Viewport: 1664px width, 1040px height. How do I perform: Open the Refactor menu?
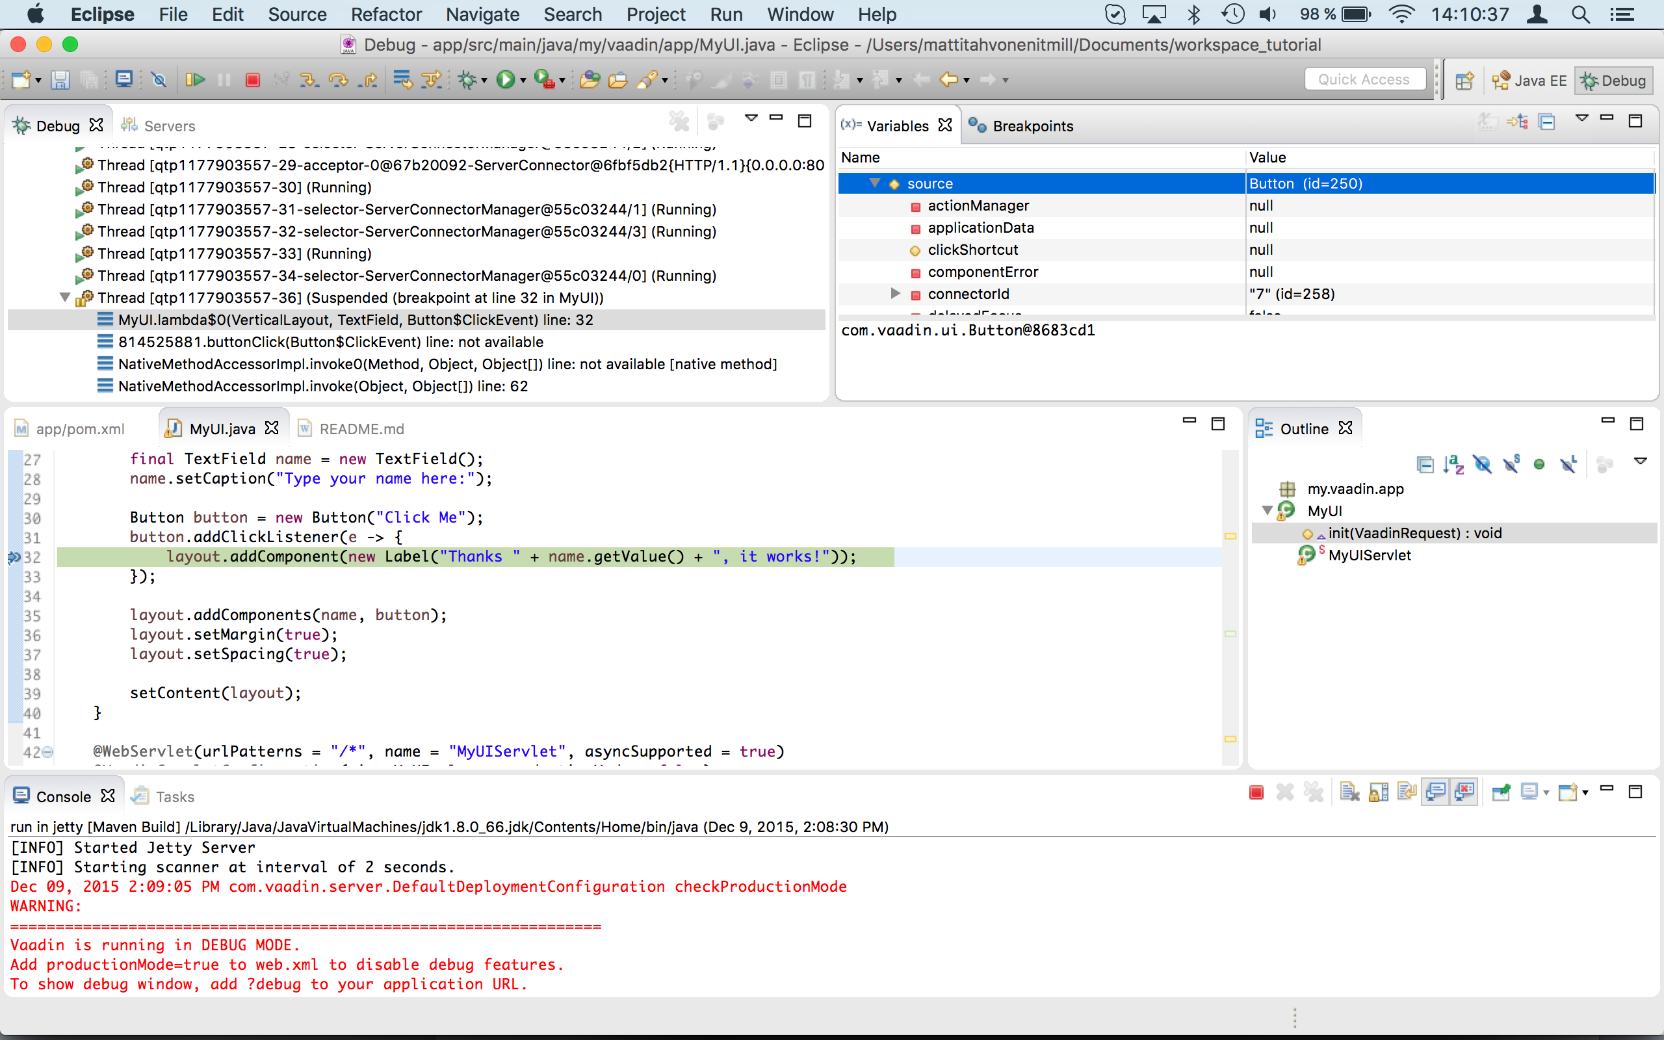(385, 14)
